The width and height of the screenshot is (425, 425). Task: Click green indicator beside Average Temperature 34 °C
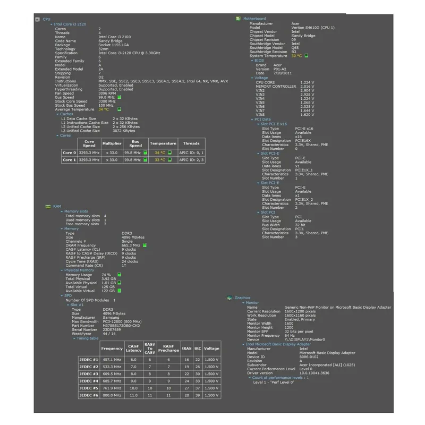point(119,109)
